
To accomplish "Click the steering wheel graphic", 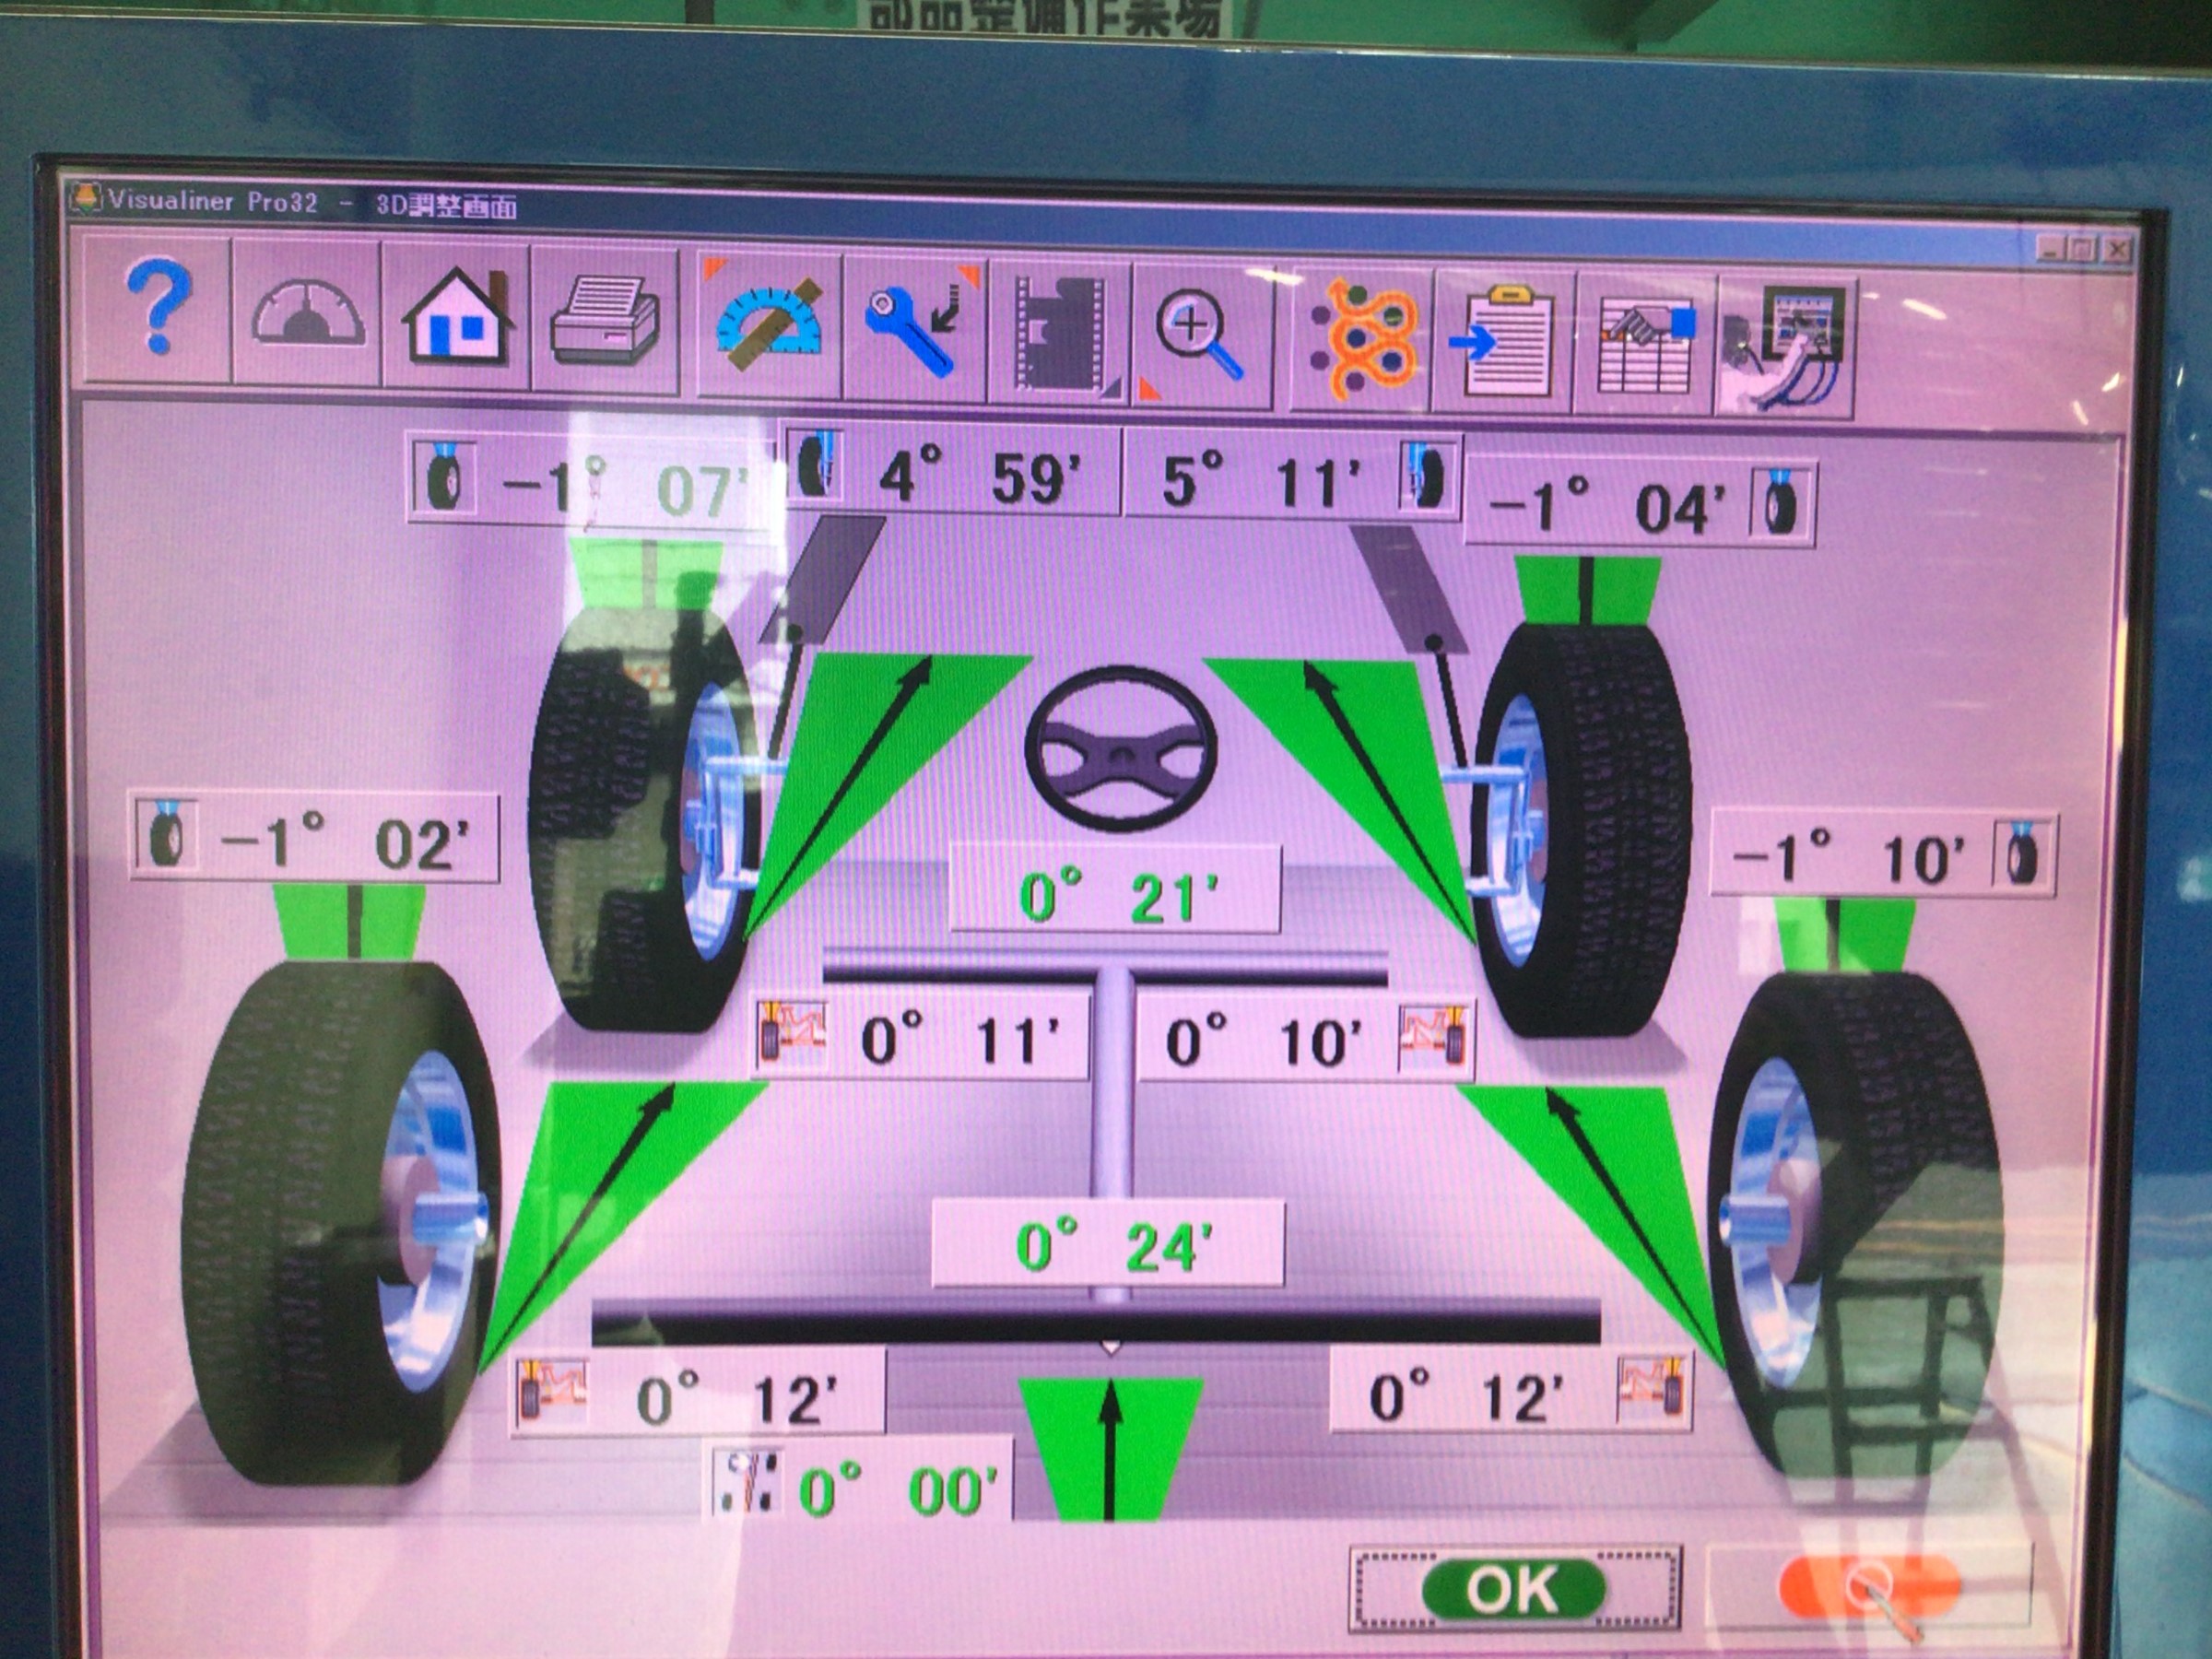I will pyautogui.click(x=1120, y=749).
